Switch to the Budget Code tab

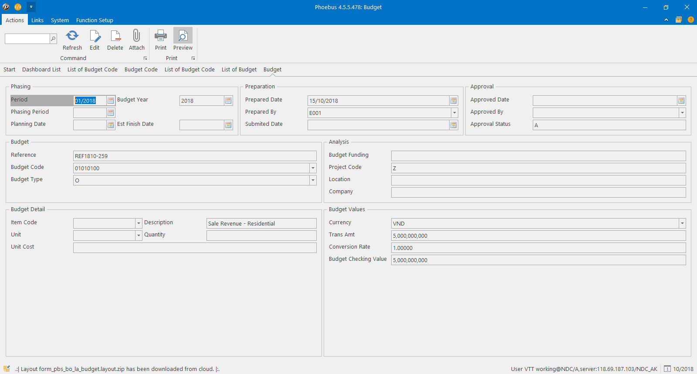point(141,69)
